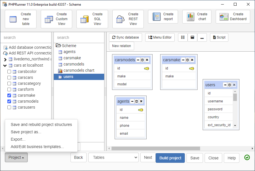Click the primary key icon in carsmake
255x171 pixels.
[x=192, y=68]
